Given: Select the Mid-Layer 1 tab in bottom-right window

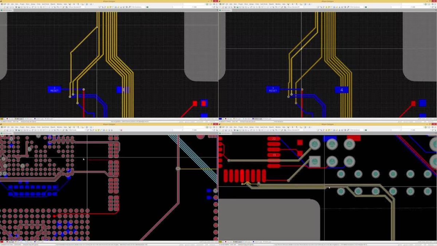Looking at the screenshot, I should 239,241.
